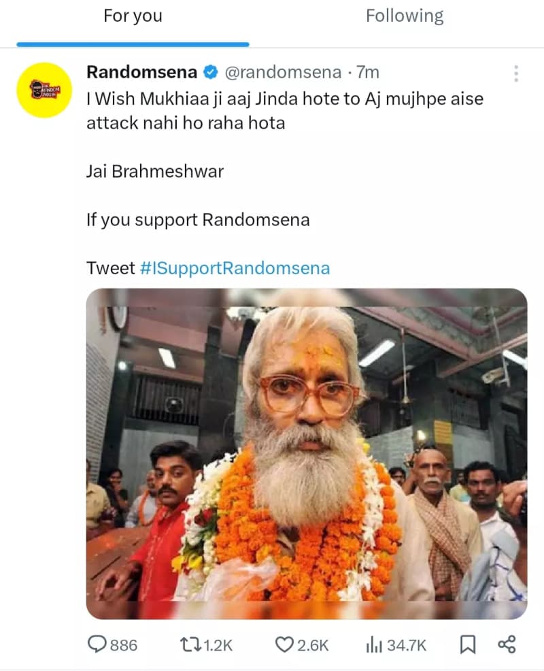Click the 34.7K views count
The height and width of the screenshot is (671, 544).
406,644
